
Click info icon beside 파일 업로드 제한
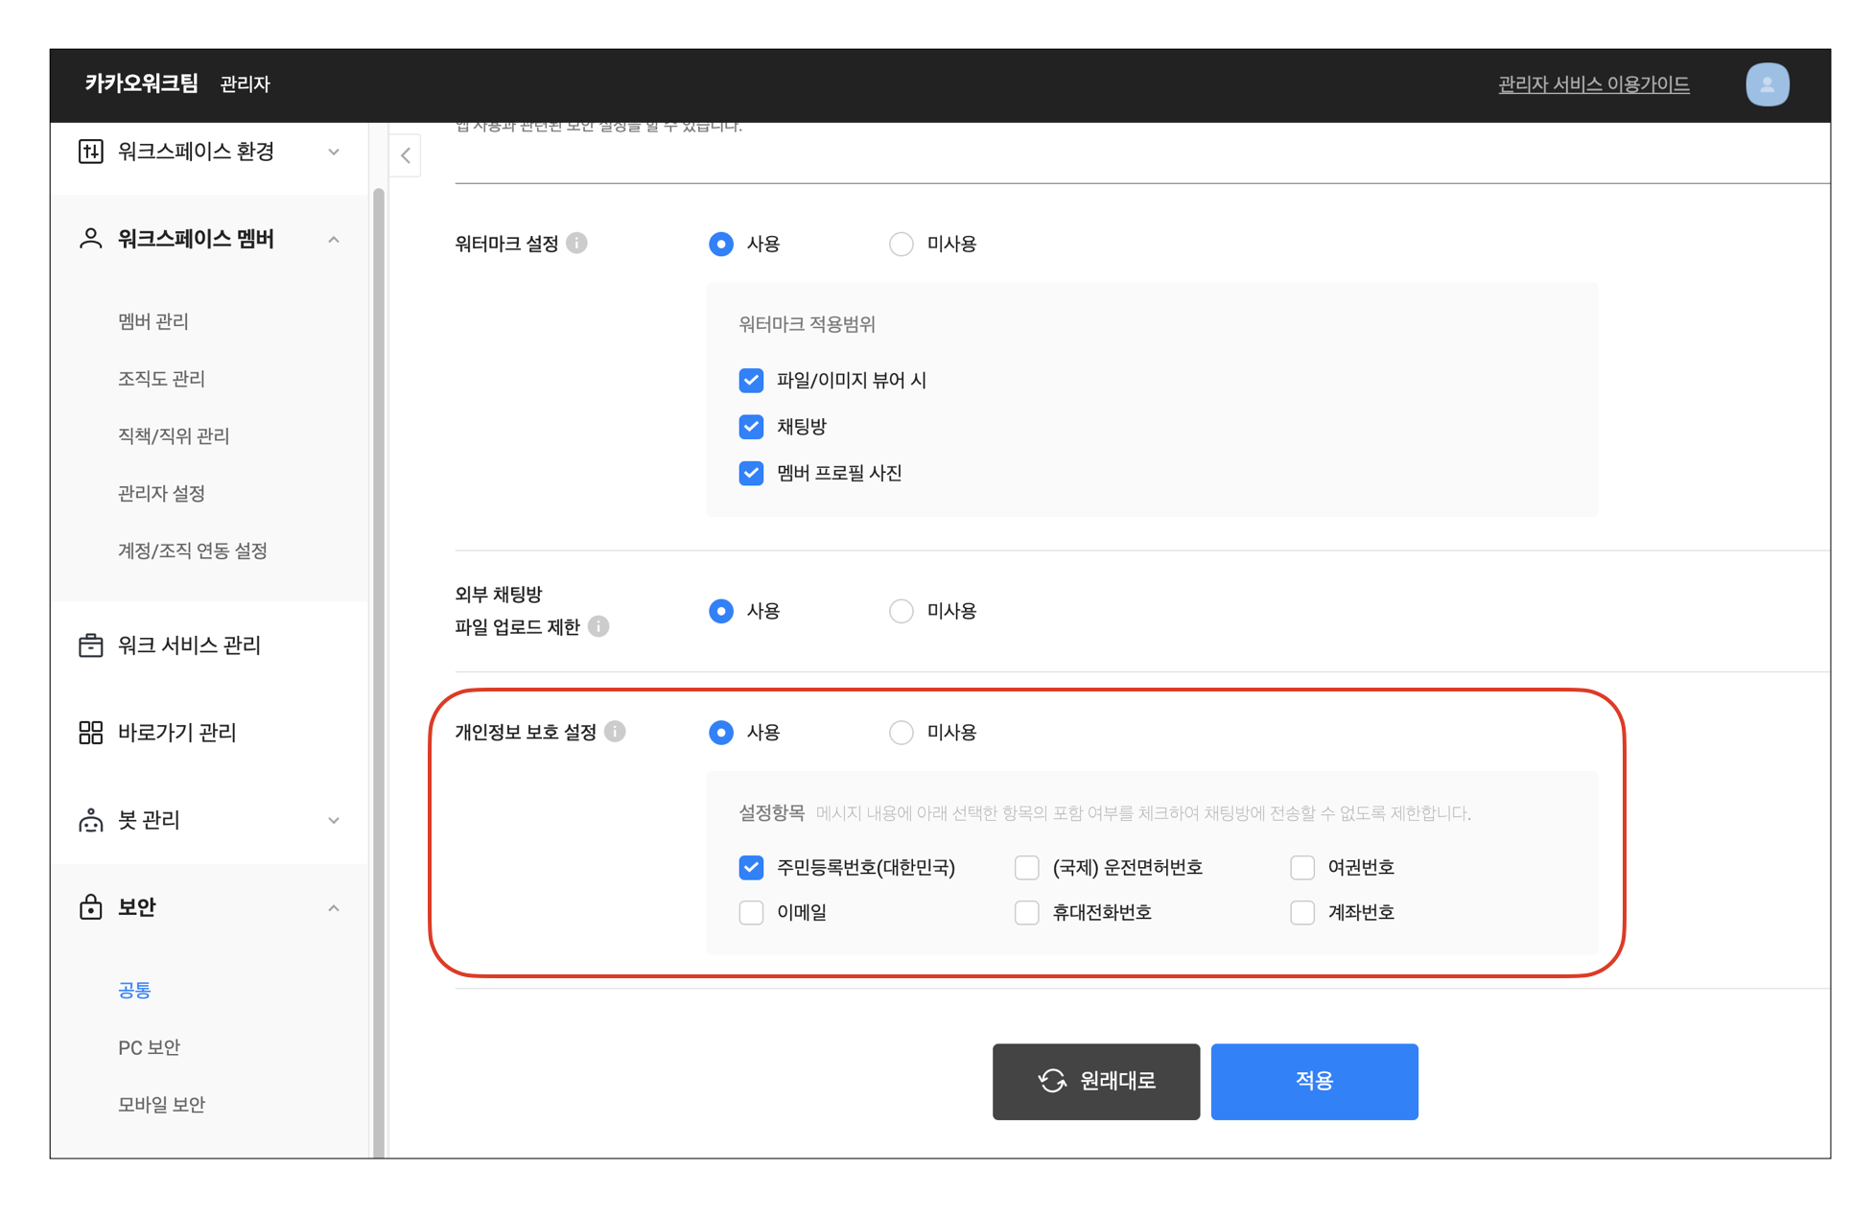point(598,627)
